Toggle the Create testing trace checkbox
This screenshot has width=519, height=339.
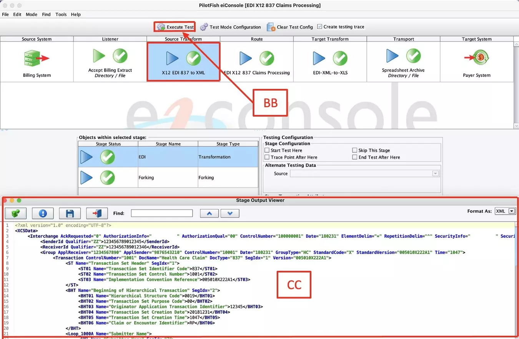[x=319, y=27]
